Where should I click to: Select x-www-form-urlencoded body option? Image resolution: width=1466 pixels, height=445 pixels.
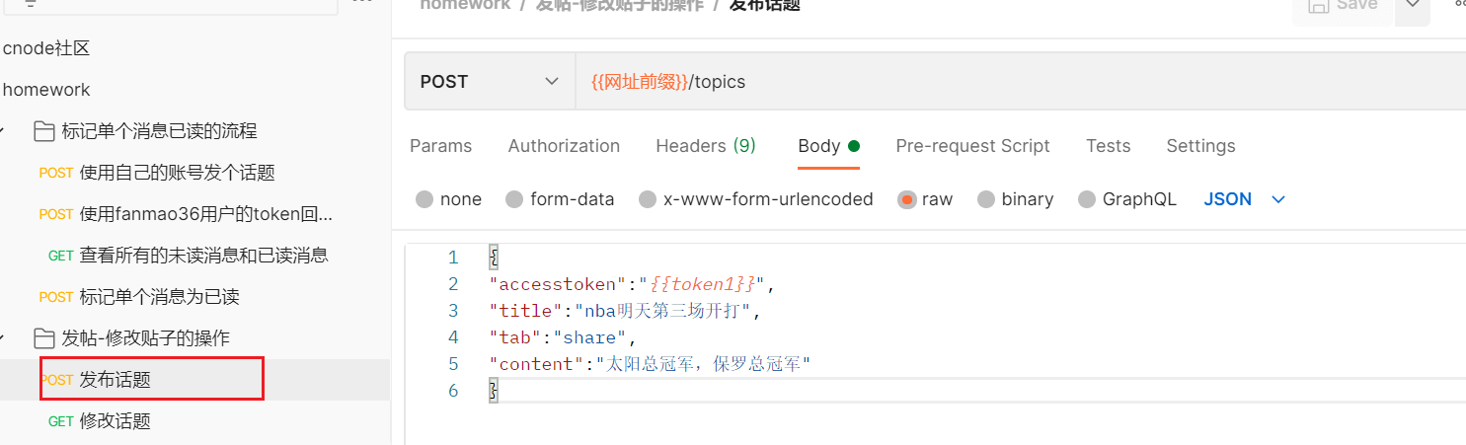[648, 199]
